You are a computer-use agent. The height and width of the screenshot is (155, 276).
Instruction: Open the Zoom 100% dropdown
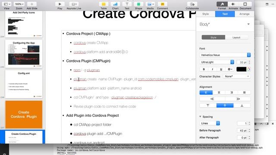point(19,4)
